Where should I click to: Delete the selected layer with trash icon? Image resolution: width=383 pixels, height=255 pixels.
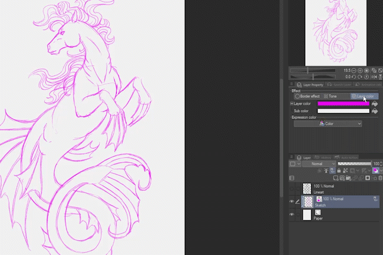pos(381,178)
